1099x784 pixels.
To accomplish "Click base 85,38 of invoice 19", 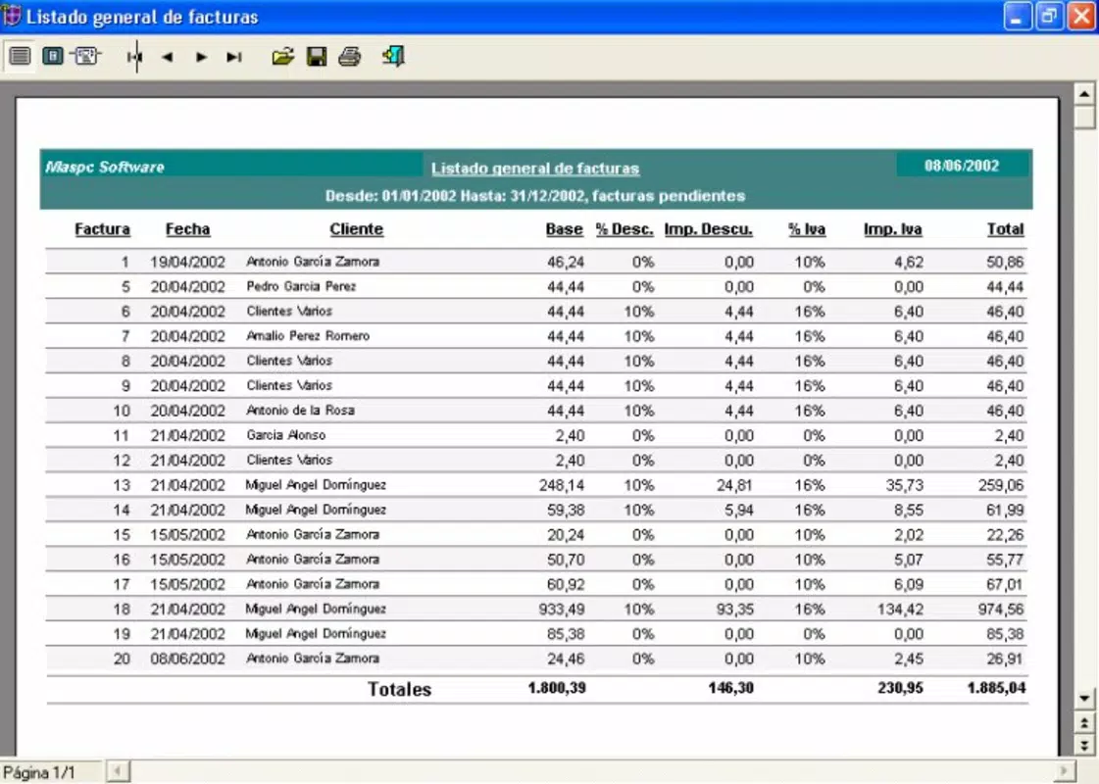I will pos(566,634).
